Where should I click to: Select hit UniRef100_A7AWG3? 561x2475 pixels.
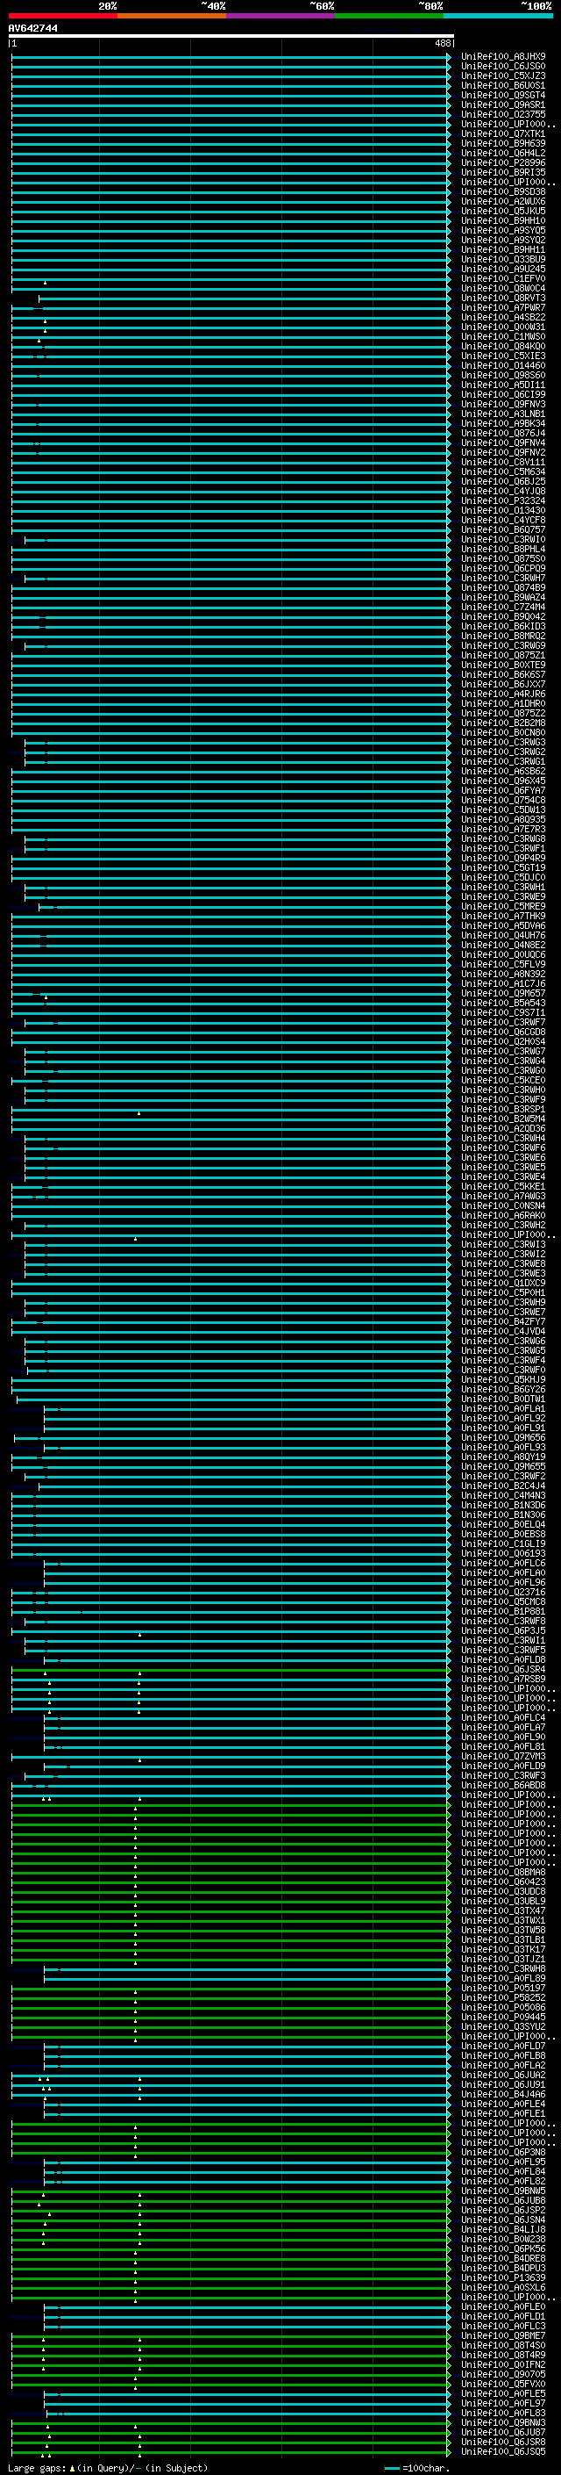pos(503,1196)
